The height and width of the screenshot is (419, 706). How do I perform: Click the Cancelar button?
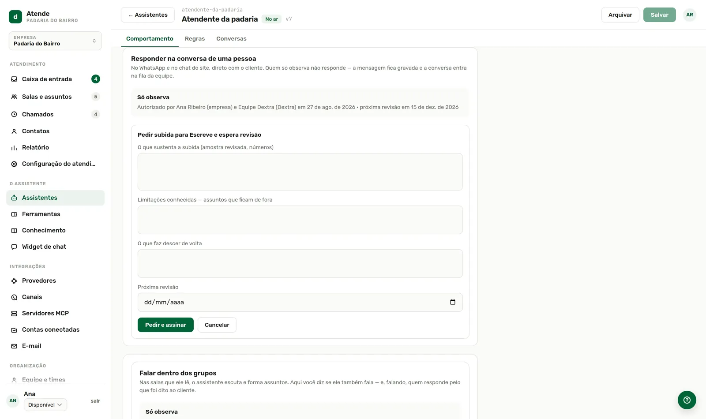[217, 325]
